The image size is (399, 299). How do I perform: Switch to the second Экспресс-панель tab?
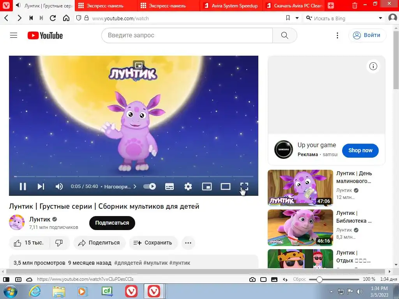[x=168, y=5]
